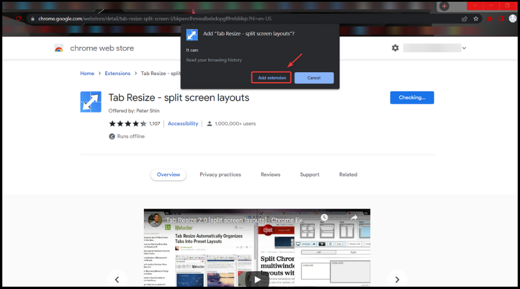Click the star rating of 1,107 reviews
The image size is (520, 289).
(x=128, y=124)
